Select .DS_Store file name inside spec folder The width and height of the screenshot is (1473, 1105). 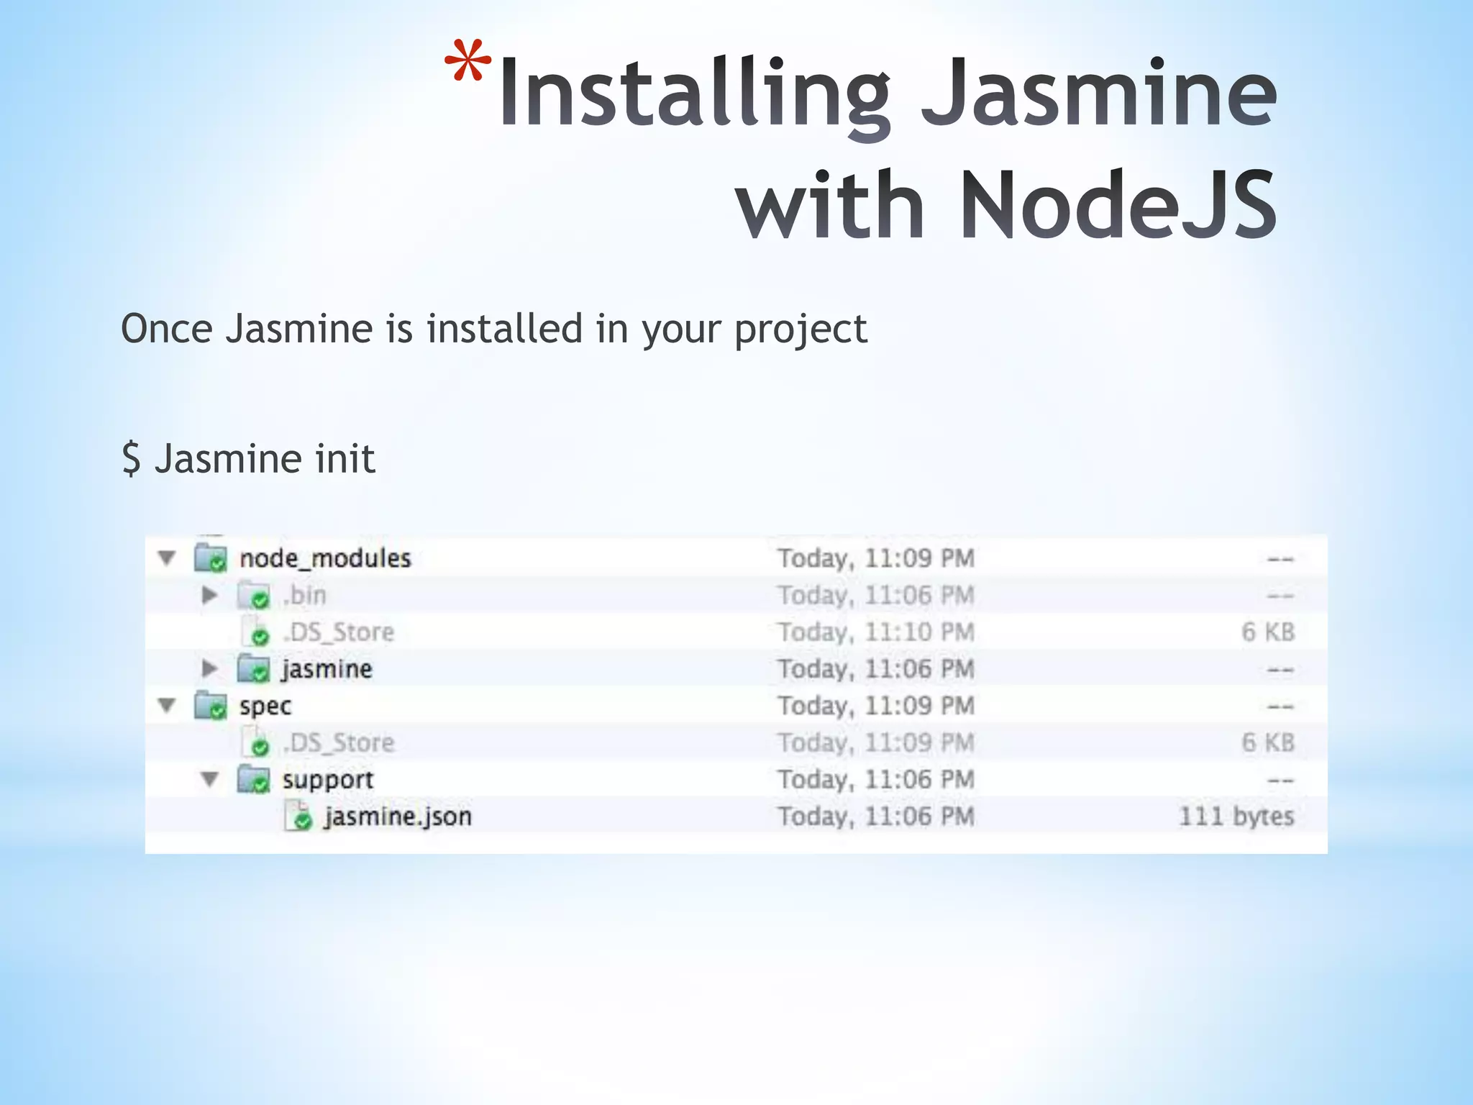click(x=339, y=742)
